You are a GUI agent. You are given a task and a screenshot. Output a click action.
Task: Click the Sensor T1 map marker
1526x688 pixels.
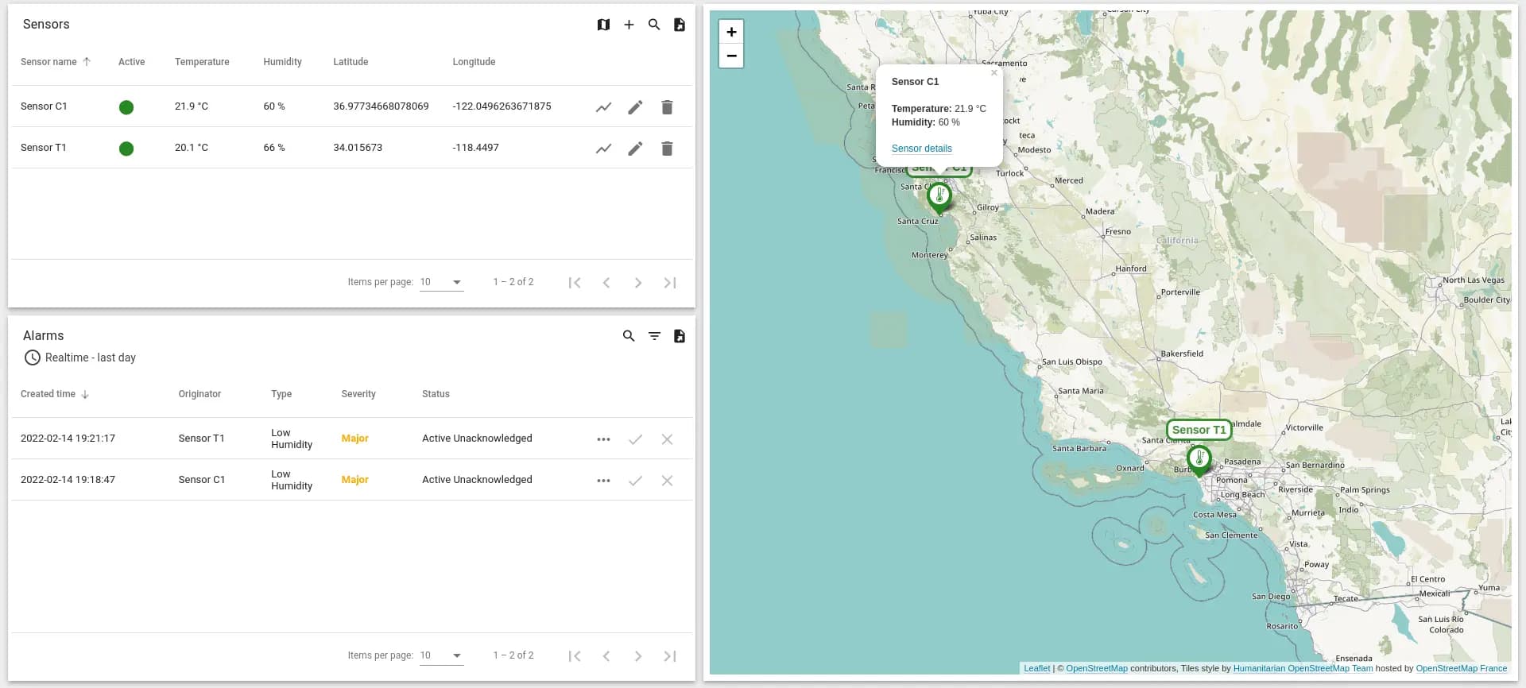(x=1199, y=459)
